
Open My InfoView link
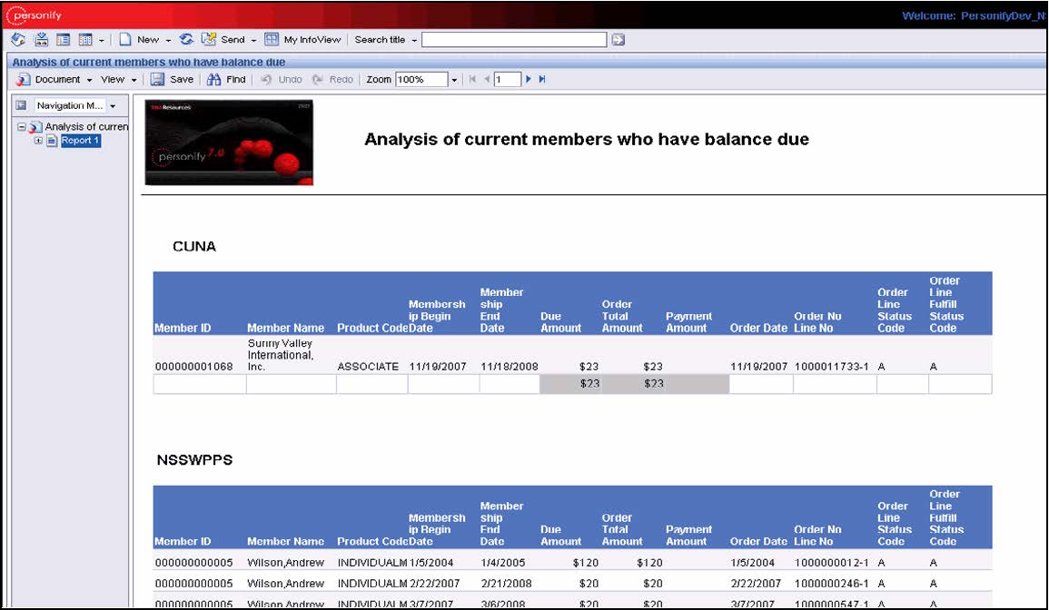coord(312,39)
